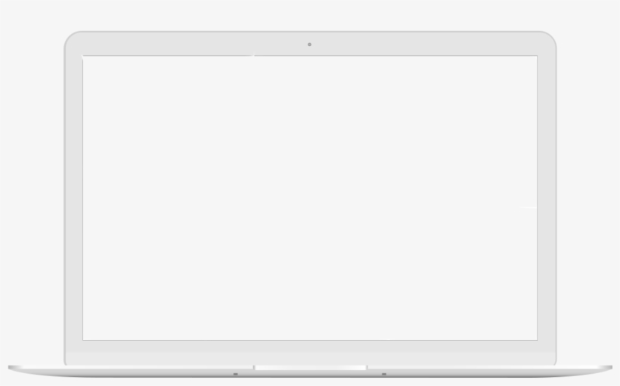Screen dimensions: 620x386
Task: Click the small white streak at screen's right edge
Action: (528, 207)
